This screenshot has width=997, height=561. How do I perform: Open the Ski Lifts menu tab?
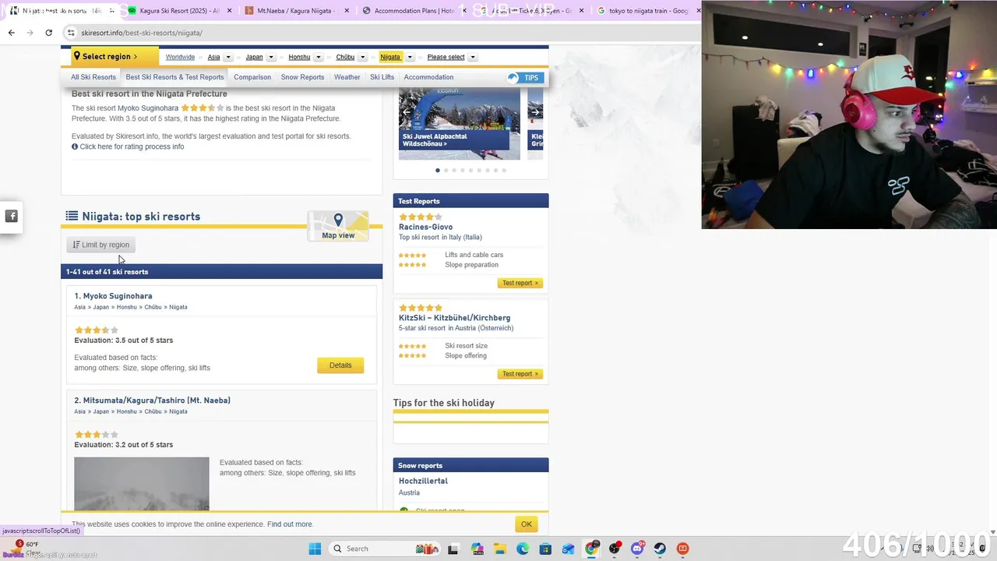tap(382, 77)
